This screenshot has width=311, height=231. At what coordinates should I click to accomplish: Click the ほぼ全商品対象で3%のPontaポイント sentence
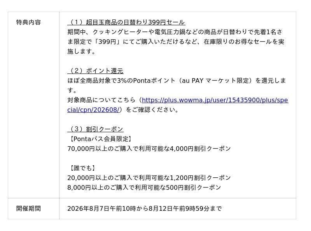tap(177, 80)
